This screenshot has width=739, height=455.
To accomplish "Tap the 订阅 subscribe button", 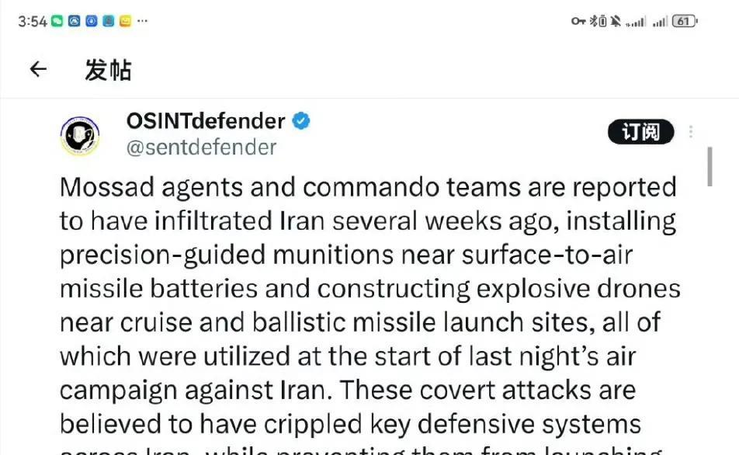I will pyautogui.click(x=640, y=131).
